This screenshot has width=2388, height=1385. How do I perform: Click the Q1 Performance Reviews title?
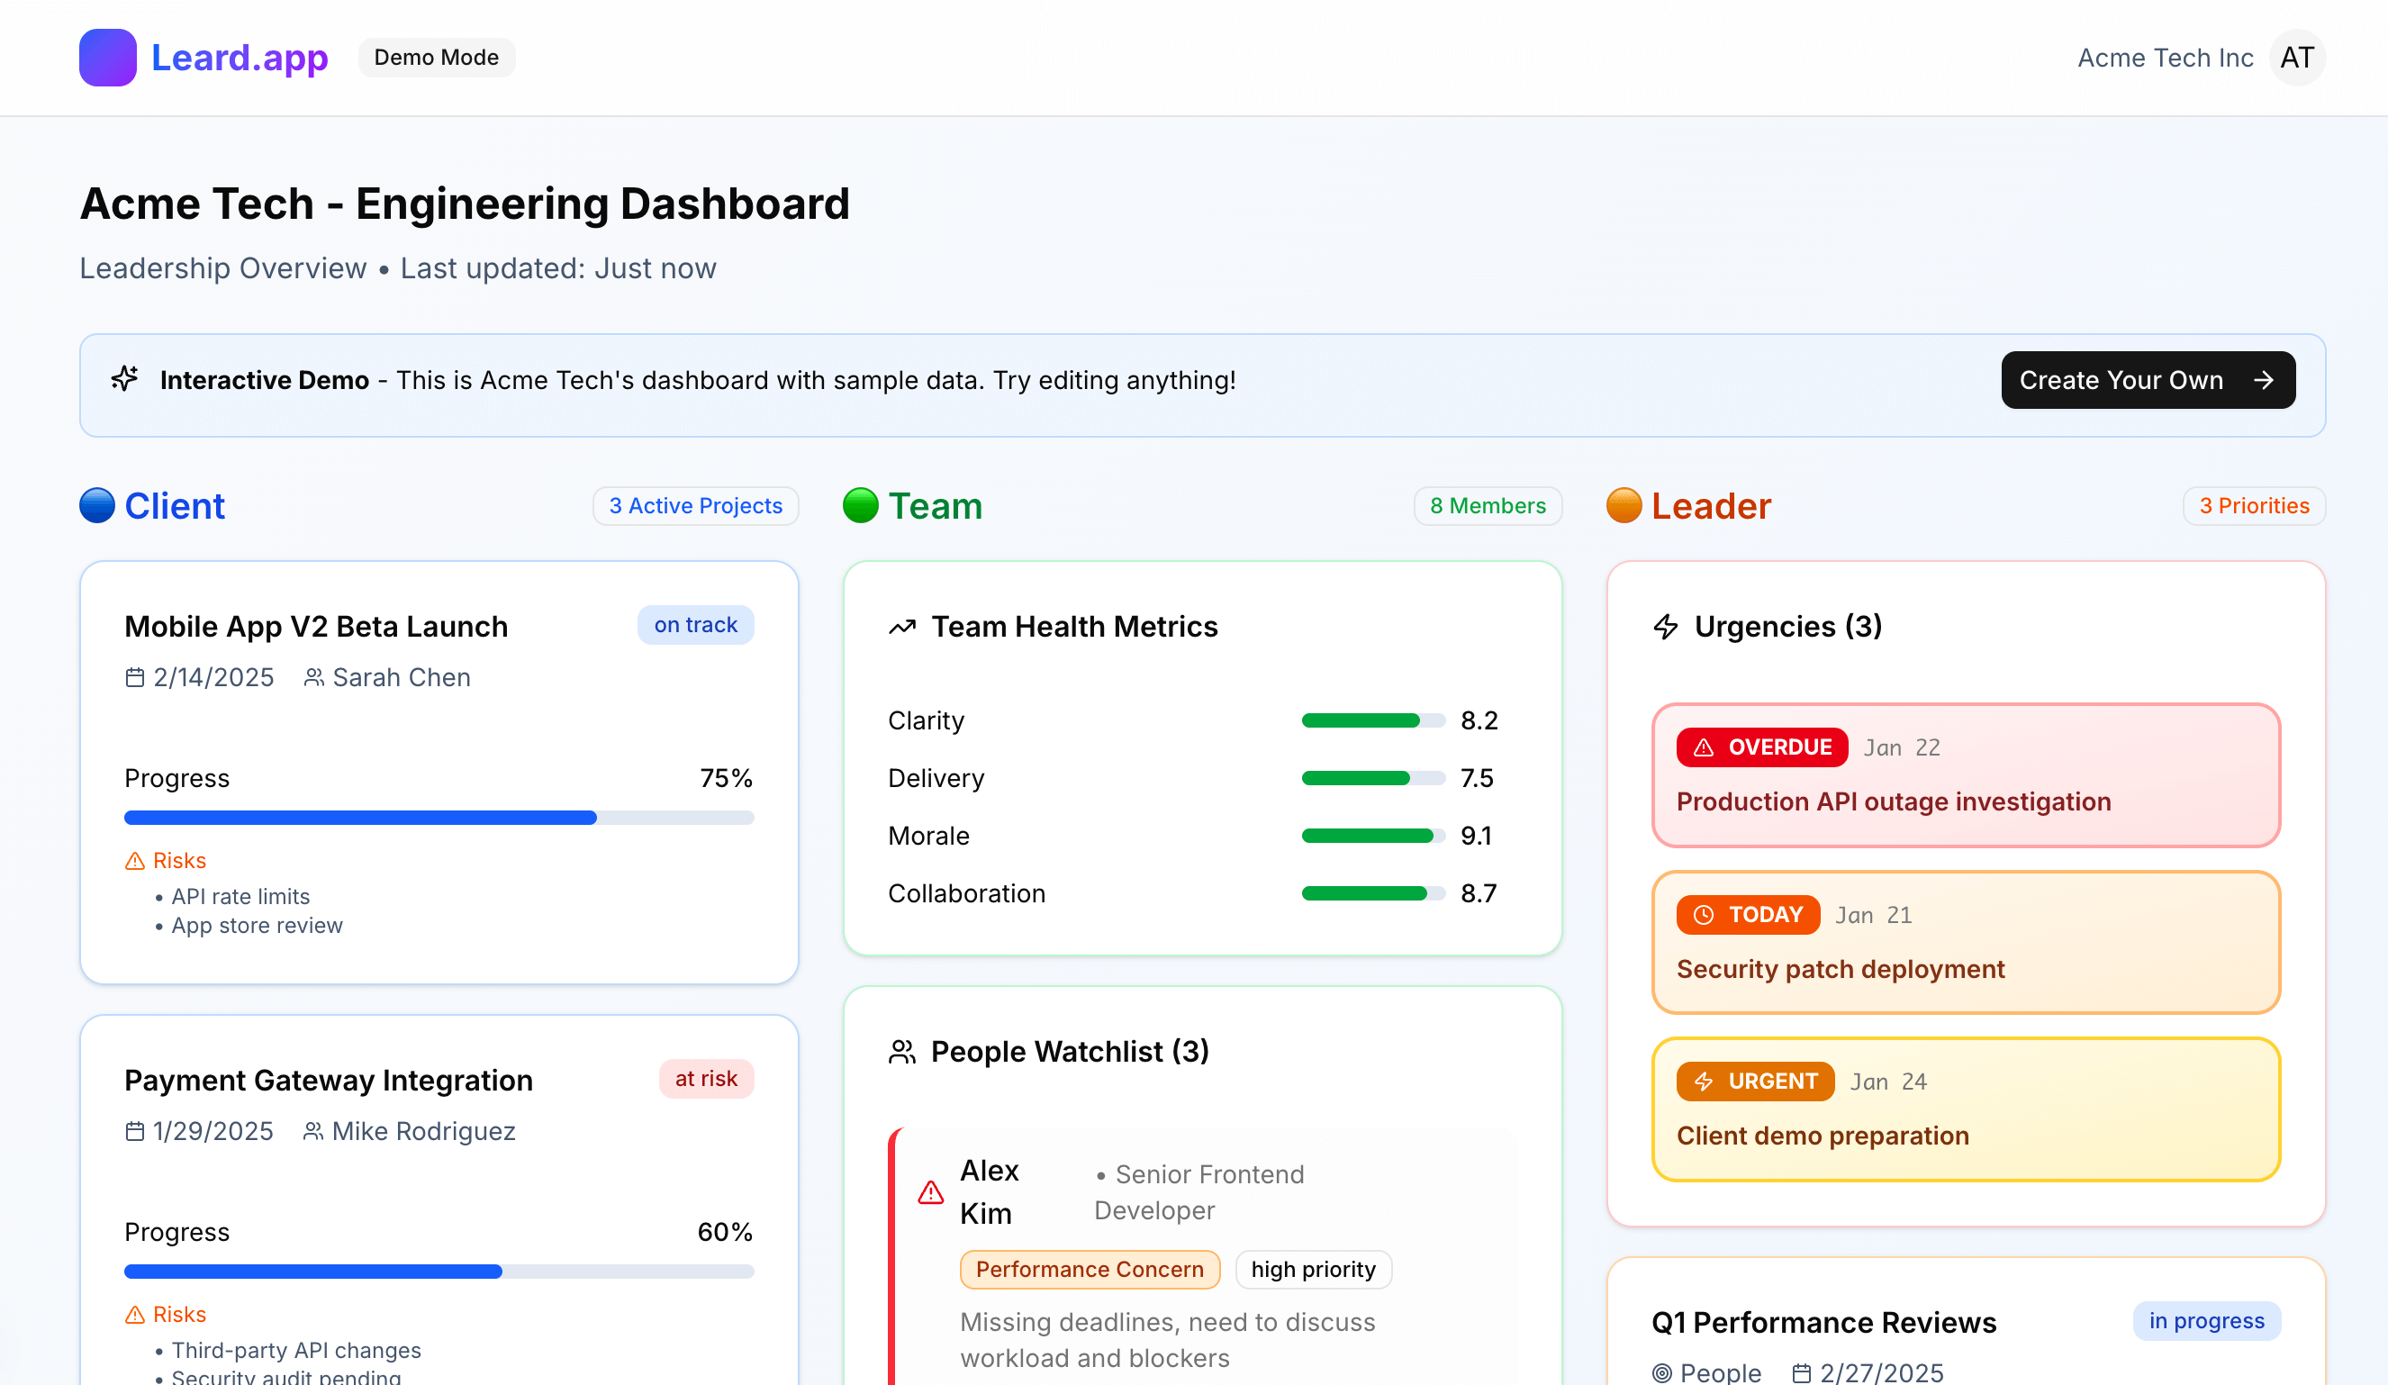click(x=1824, y=1323)
